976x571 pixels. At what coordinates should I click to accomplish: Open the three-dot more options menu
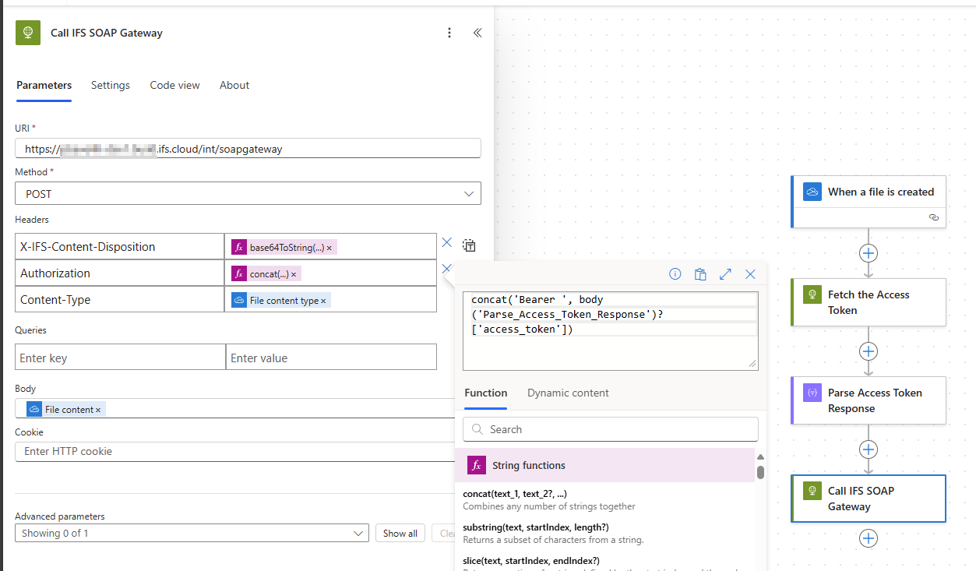[449, 33]
